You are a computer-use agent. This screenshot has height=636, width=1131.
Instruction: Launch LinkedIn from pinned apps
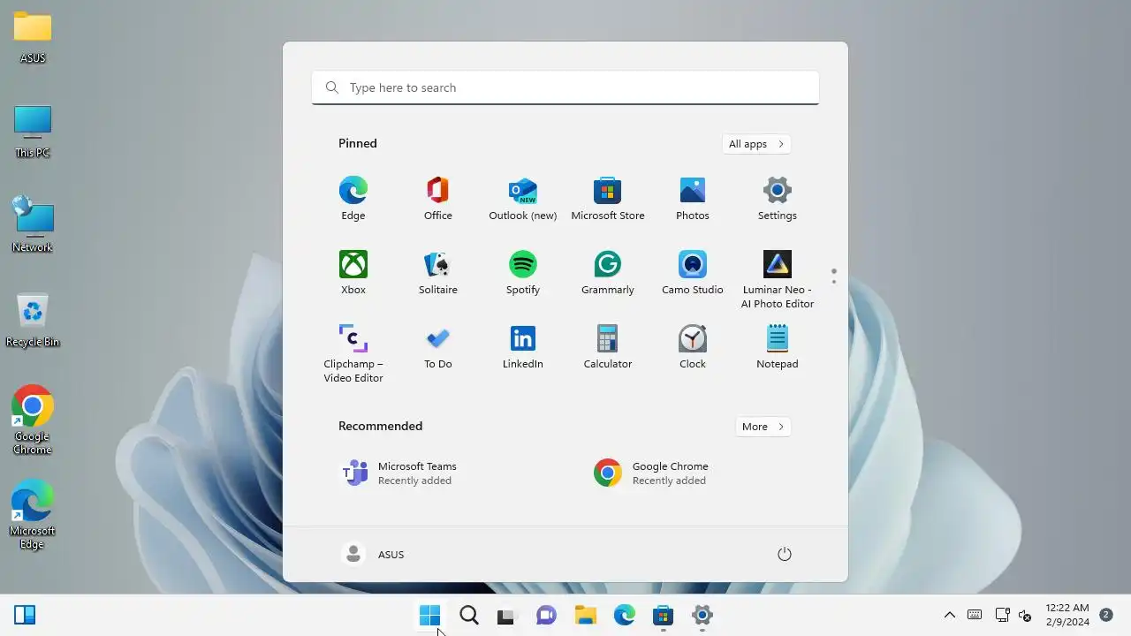tap(523, 347)
